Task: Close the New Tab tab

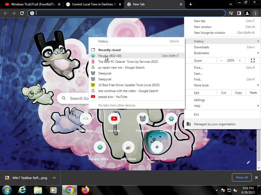Action: pos(181,4)
